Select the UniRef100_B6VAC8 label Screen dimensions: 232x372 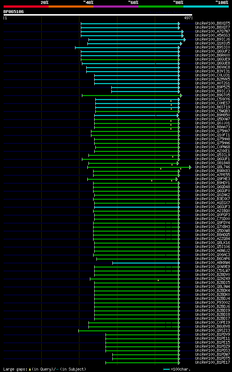[x=212, y=67]
